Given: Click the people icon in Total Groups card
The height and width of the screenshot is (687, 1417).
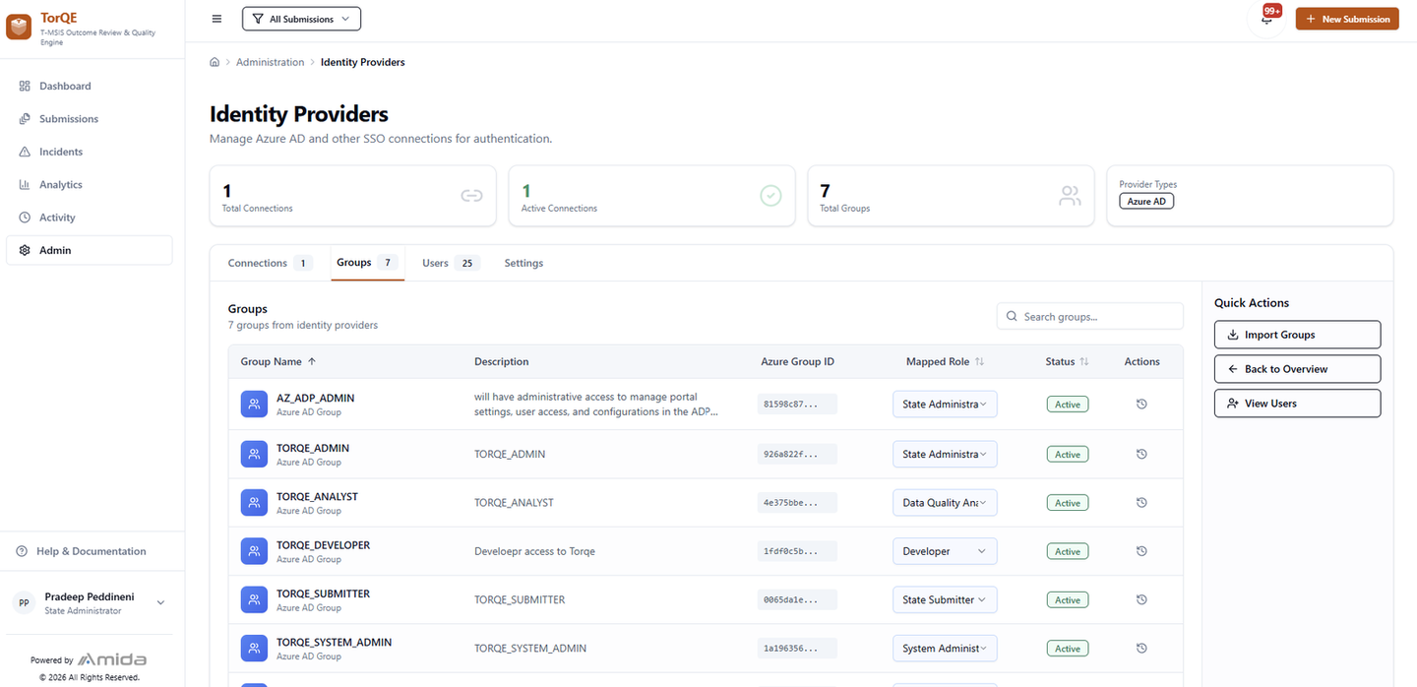Looking at the screenshot, I should point(1070,196).
